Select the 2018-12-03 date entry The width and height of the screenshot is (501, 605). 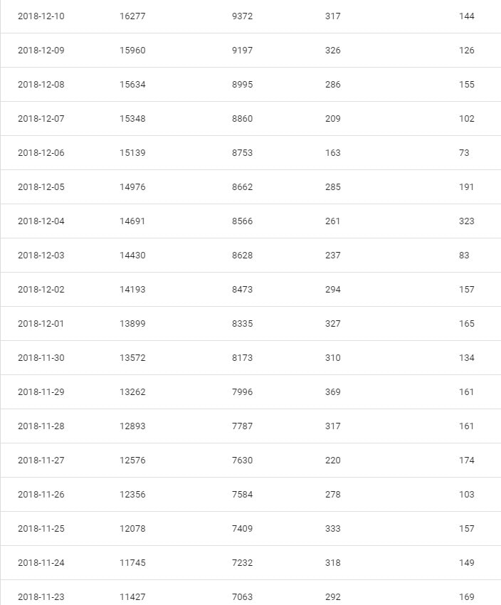[41, 256]
